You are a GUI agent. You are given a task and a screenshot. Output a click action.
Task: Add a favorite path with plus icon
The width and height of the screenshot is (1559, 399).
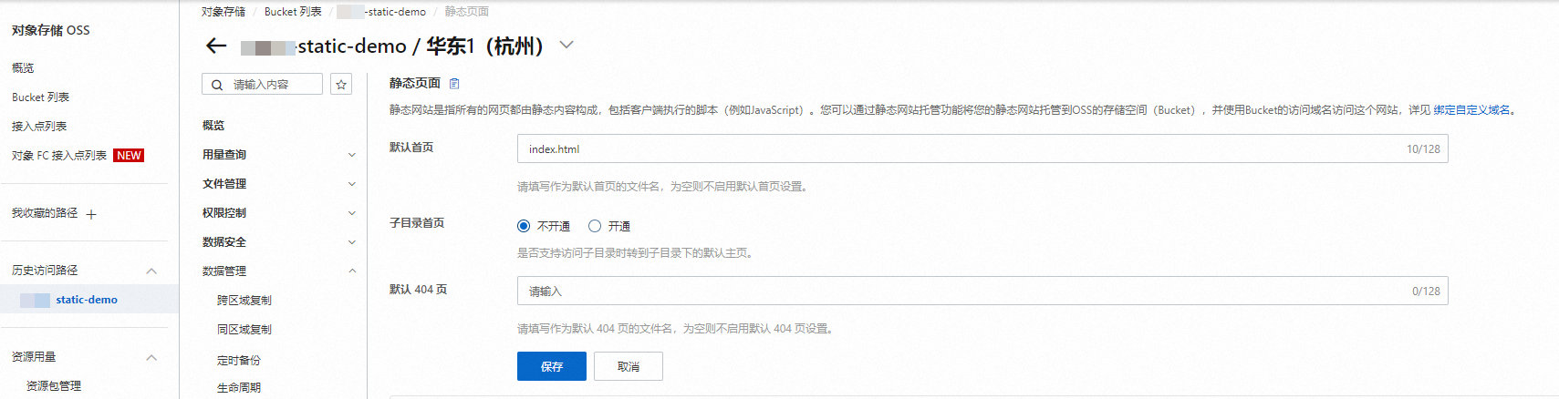(x=91, y=214)
